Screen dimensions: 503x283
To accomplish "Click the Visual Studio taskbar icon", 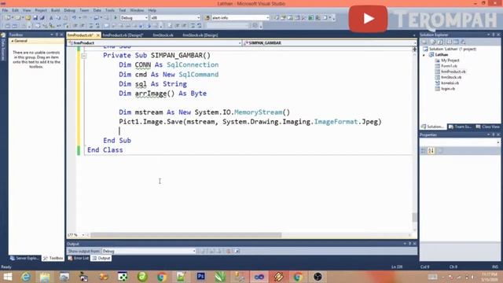I will coord(259,277).
